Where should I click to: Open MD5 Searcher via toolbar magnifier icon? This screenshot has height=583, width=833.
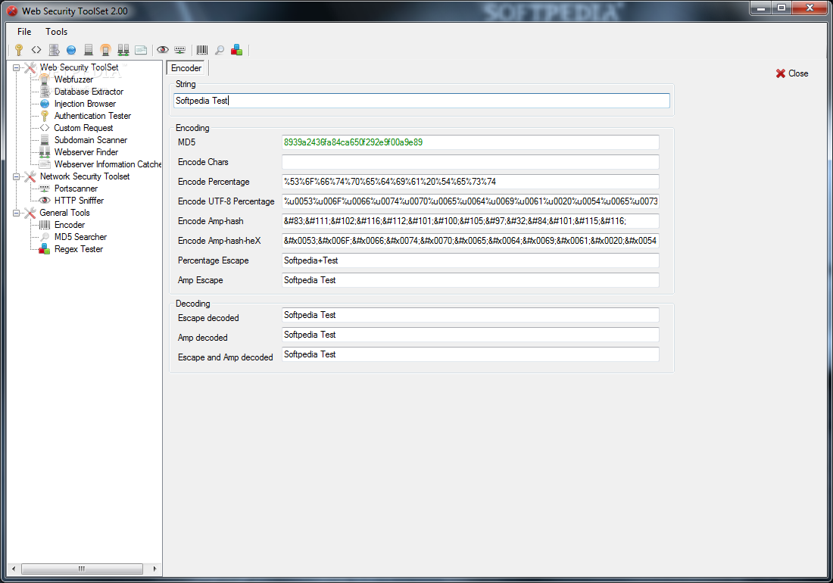click(x=220, y=50)
